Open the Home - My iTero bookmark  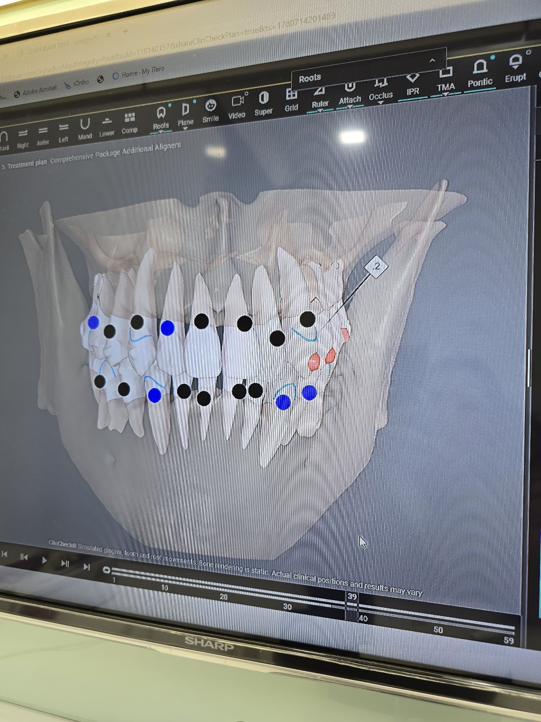(138, 72)
